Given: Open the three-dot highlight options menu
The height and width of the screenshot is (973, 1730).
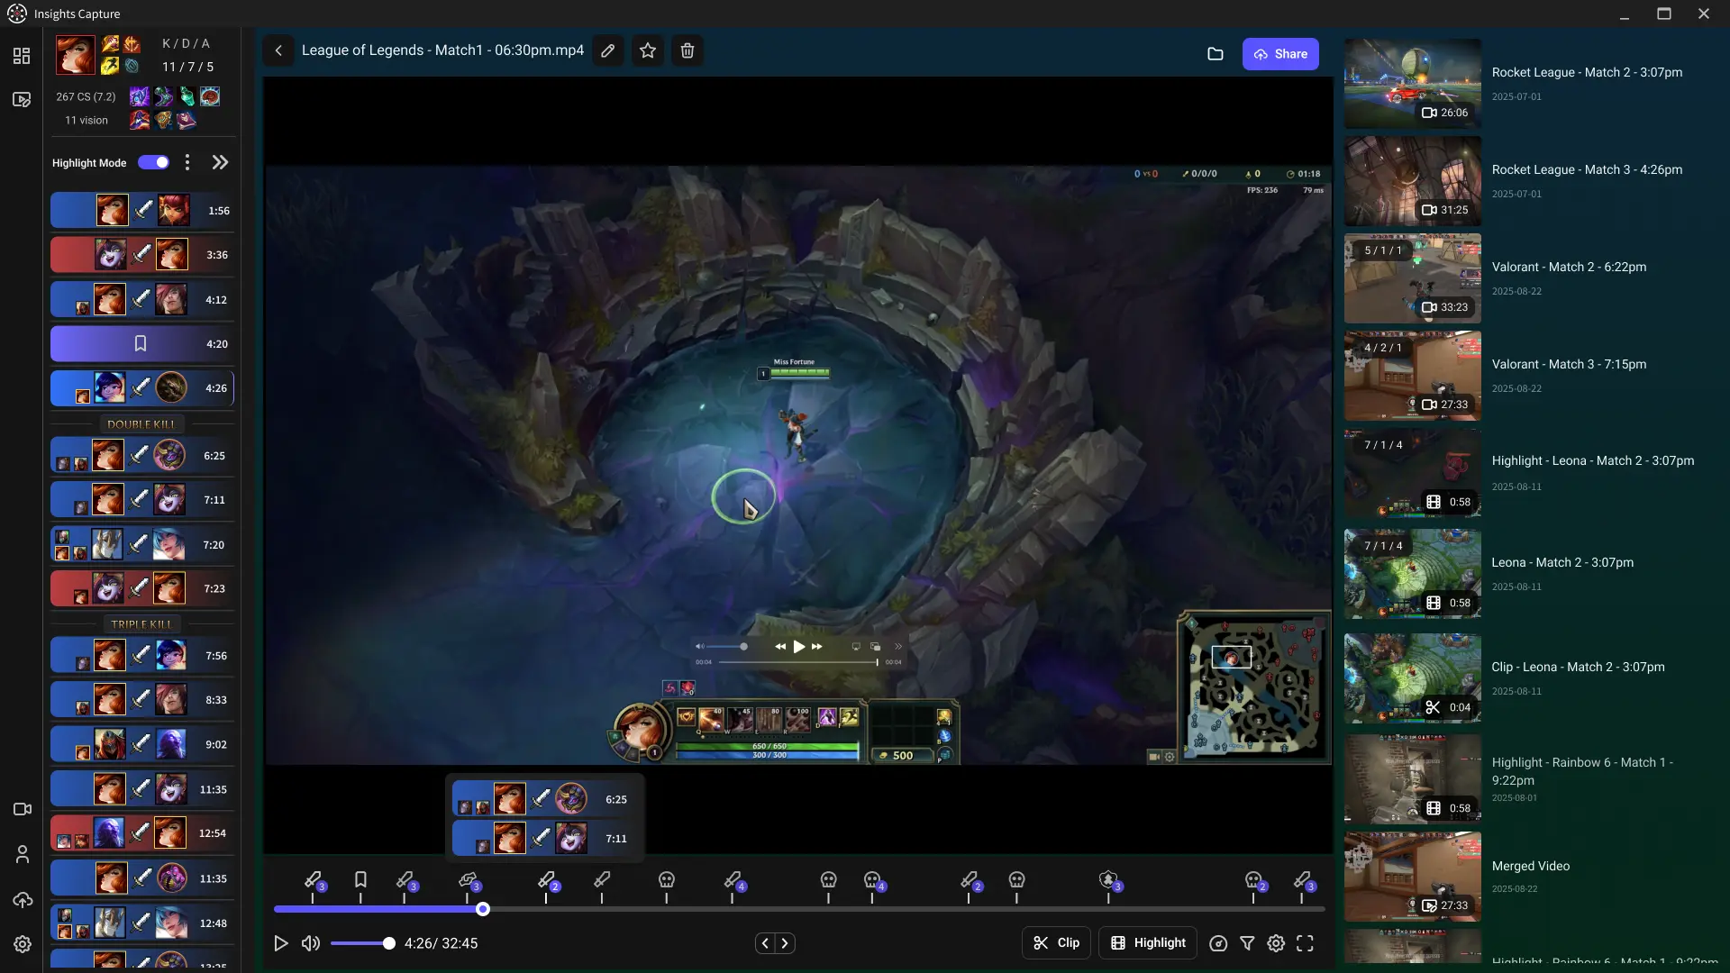Looking at the screenshot, I should pyautogui.click(x=187, y=162).
